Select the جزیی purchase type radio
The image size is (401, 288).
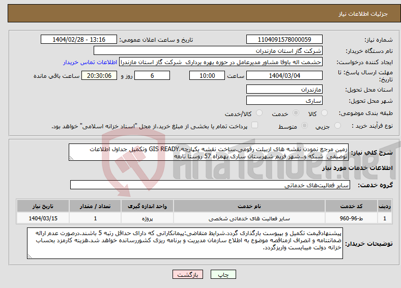337,125
